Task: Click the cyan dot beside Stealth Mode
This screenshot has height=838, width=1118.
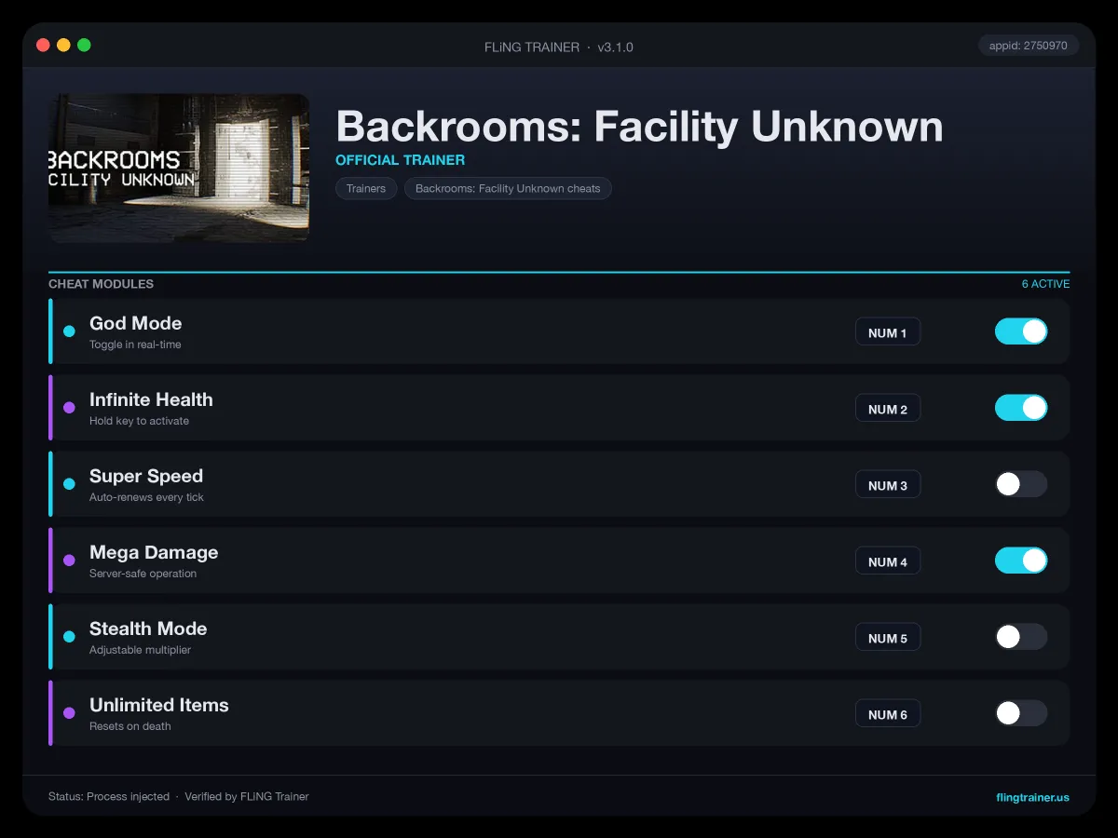Action: tap(69, 637)
